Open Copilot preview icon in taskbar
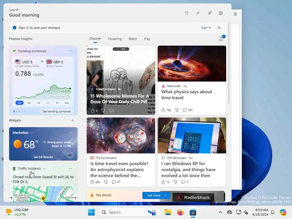This screenshot has width=292, height=219. 283,212
